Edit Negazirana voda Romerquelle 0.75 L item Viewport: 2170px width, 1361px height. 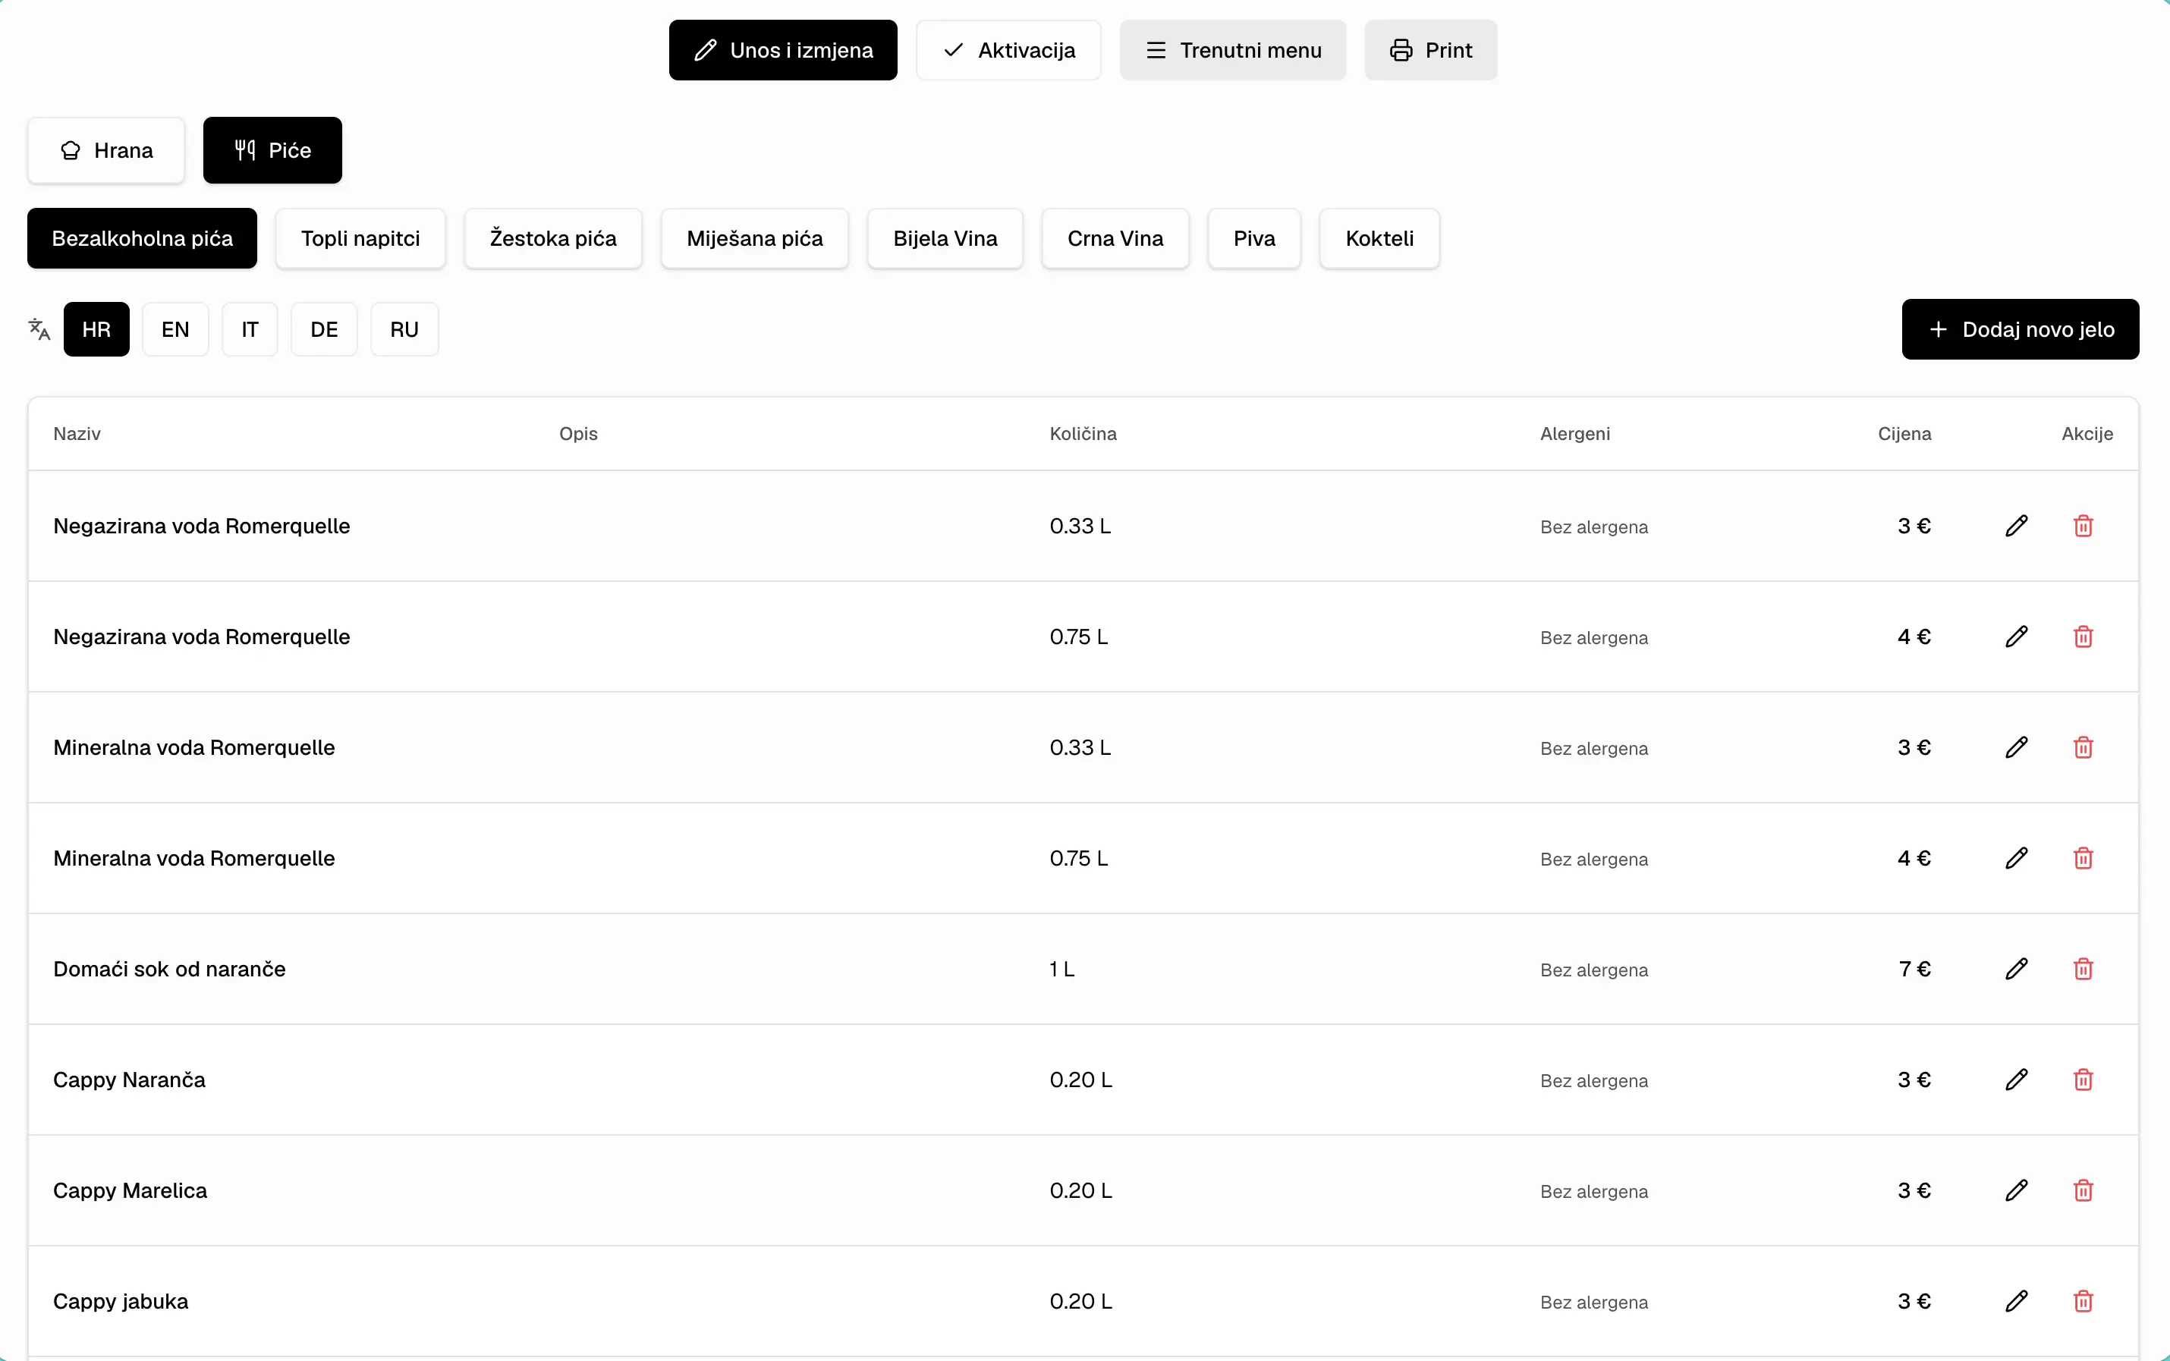(x=2016, y=636)
